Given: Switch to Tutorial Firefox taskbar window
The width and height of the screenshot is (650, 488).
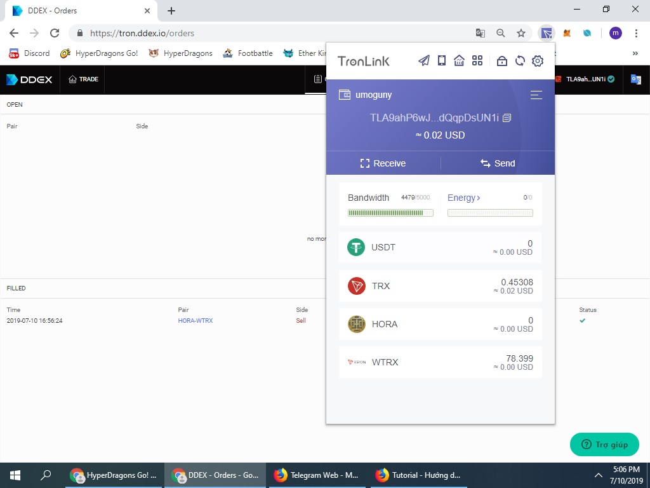Looking at the screenshot, I should 418,475.
